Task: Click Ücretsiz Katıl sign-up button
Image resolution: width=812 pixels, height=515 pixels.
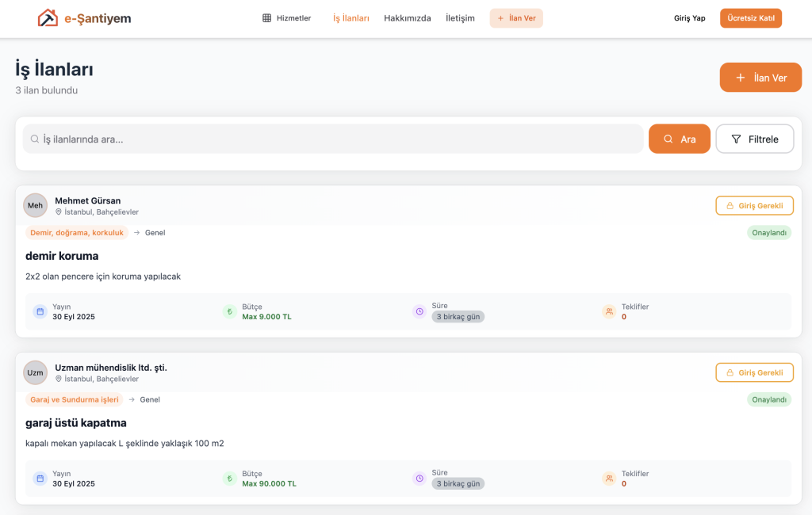Action: [x=750, y=18]
